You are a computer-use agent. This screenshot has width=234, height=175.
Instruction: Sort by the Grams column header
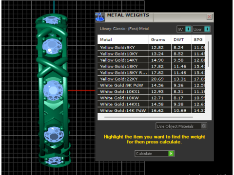(159, 39)
